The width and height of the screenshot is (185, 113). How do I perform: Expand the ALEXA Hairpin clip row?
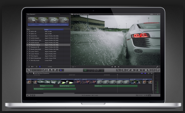click(27, 38)
